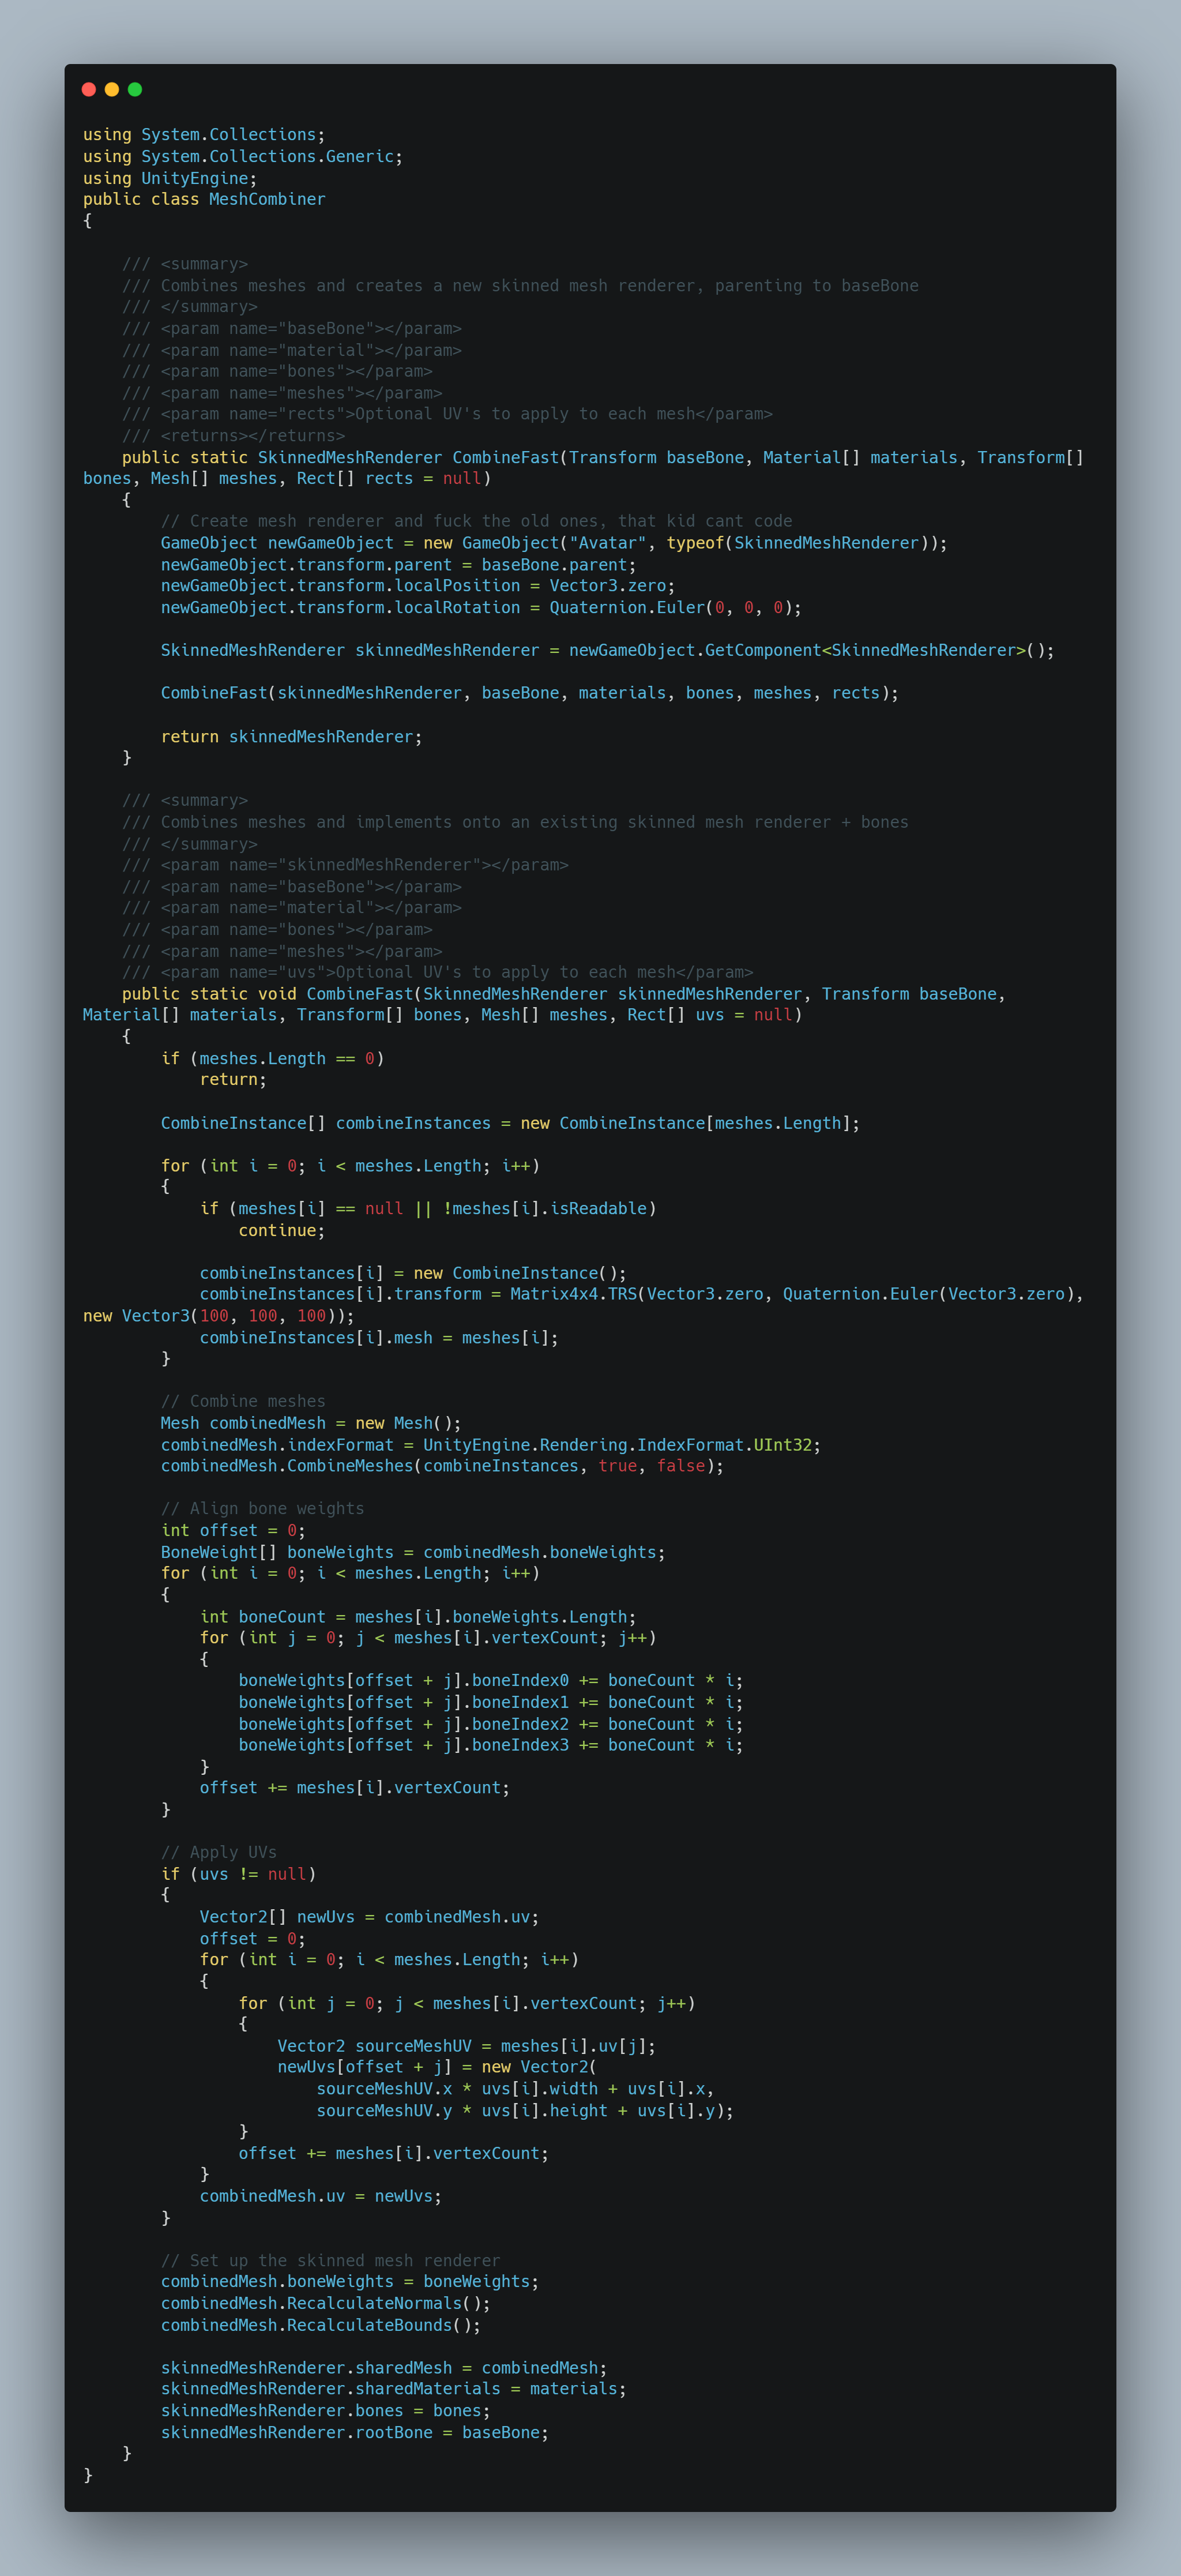The width and height of the screenshot is (1181, 2576).
Task: Click 'sharedMaterials = materials;' line
Action: (x=394, y=2389)
